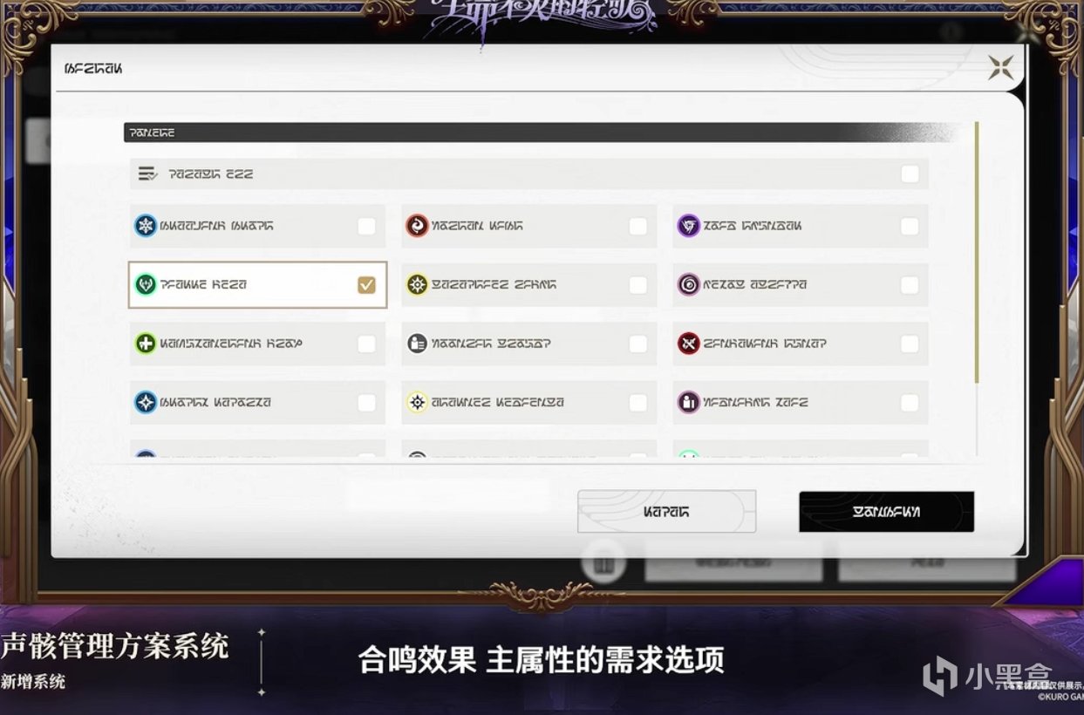The image size is (1084, 715).
Task: Click the red-orange swirl set icon
Action: pos(417,227)
